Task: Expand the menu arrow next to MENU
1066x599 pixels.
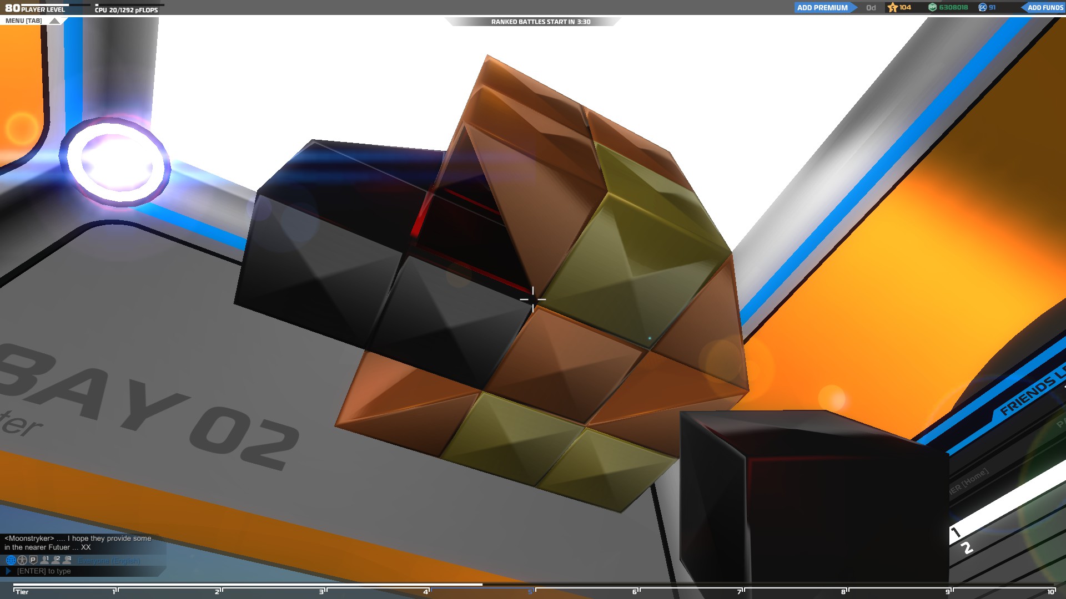Action: pos(54,21)
